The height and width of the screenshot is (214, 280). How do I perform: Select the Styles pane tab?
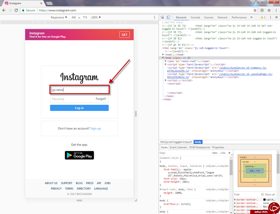coord(164,147)
